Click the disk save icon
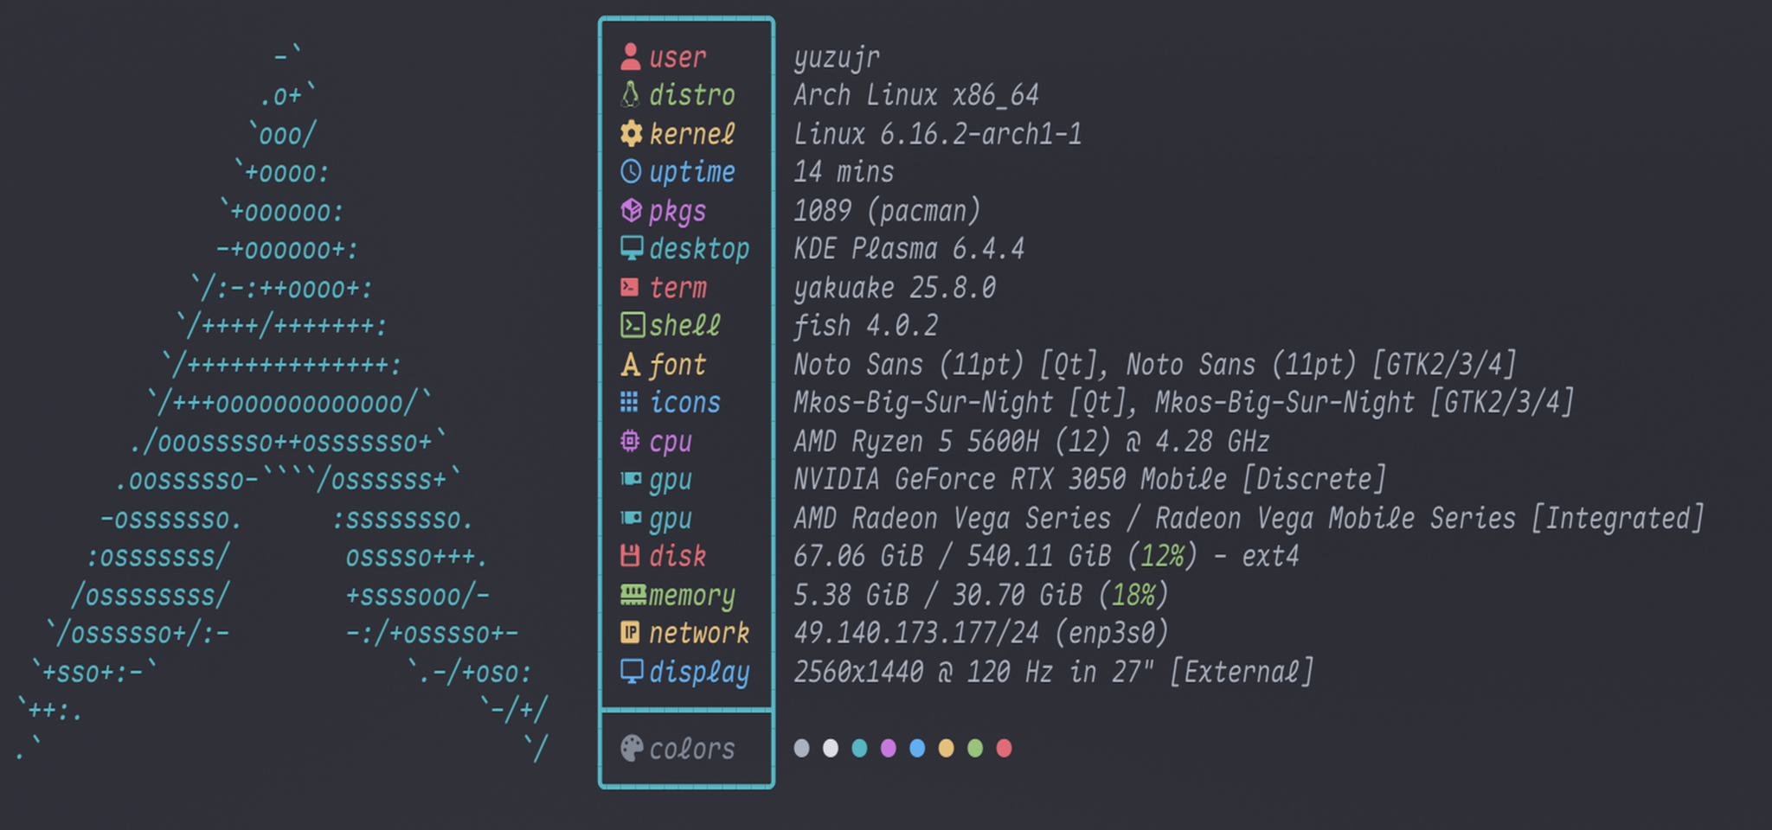The height and width of the screenshot is (830, 1772). (631, 556)
